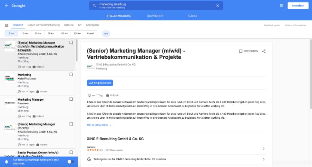The image size is (312, 167).
Task: Switch to the Stellenangebote tab
Action: 118,16
